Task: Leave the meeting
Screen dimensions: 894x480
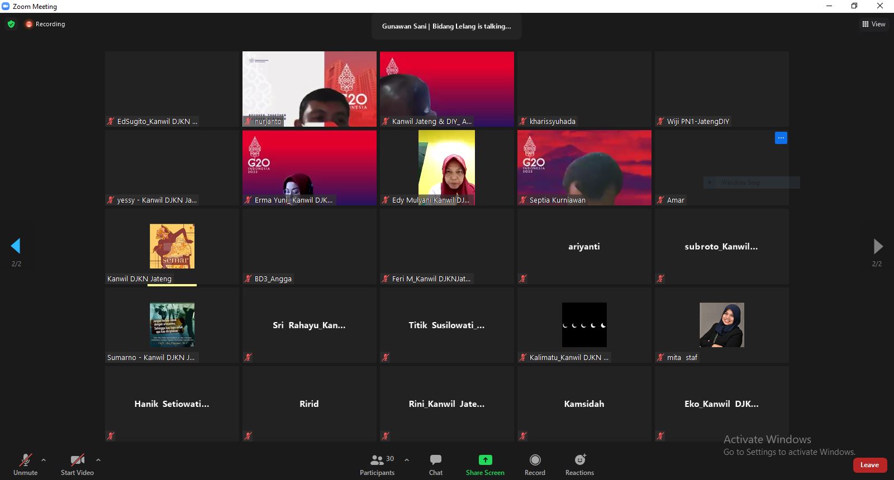Action: pos(869,465)
